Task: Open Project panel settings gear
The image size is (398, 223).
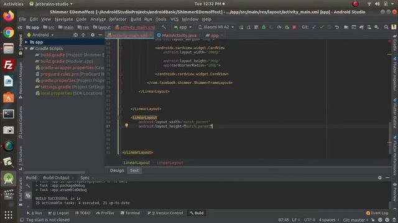Action: [93, 35]
